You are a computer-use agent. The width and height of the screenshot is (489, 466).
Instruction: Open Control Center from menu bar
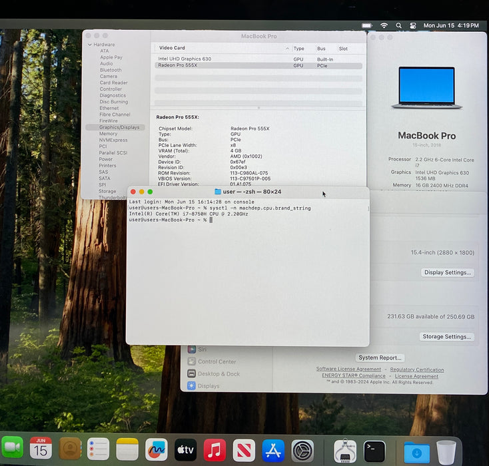click(x=413, y=25)
